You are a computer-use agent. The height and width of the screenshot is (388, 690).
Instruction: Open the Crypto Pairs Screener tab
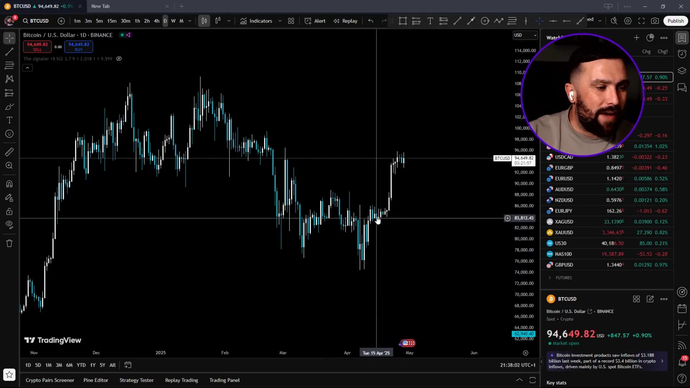point(50,380)
